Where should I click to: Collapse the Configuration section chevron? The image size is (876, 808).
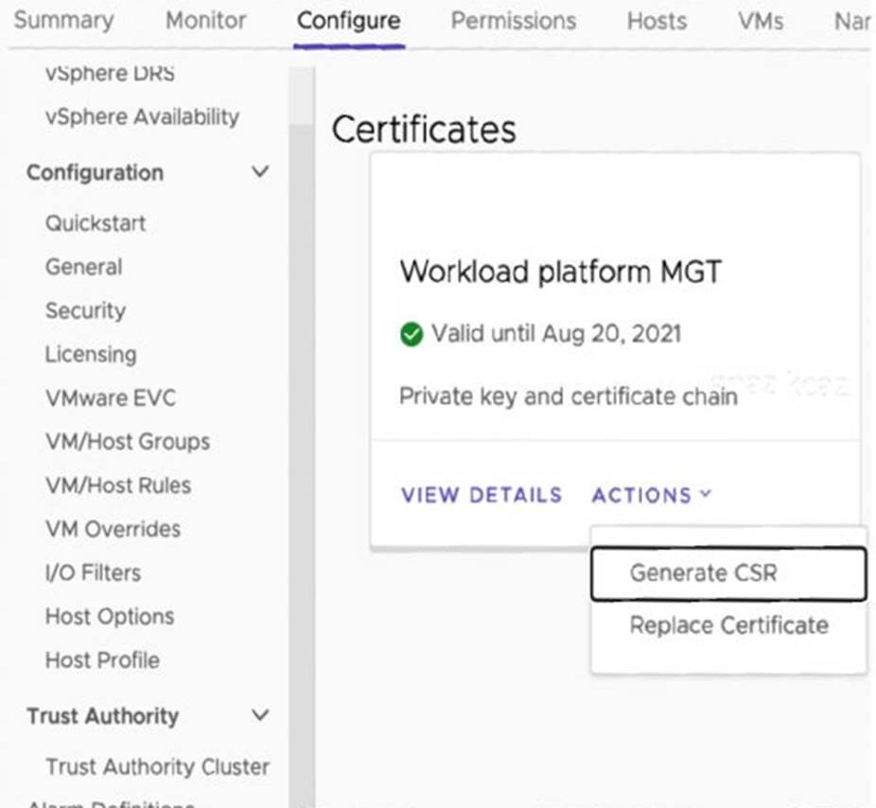[260, 172]
